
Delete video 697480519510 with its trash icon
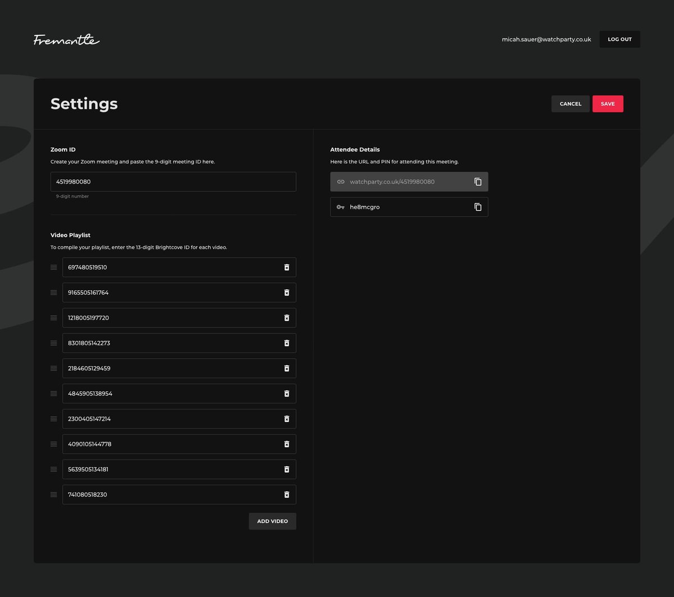point(286,267)
